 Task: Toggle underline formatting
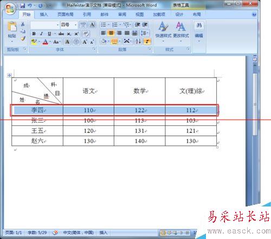pos(49,34)
